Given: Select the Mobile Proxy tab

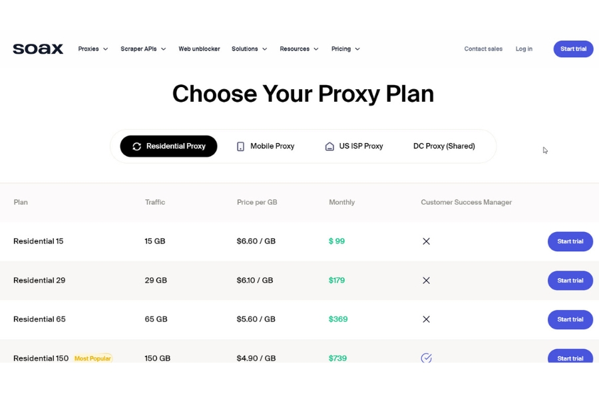Looking at the screenshot, I should tap(266, 146).
